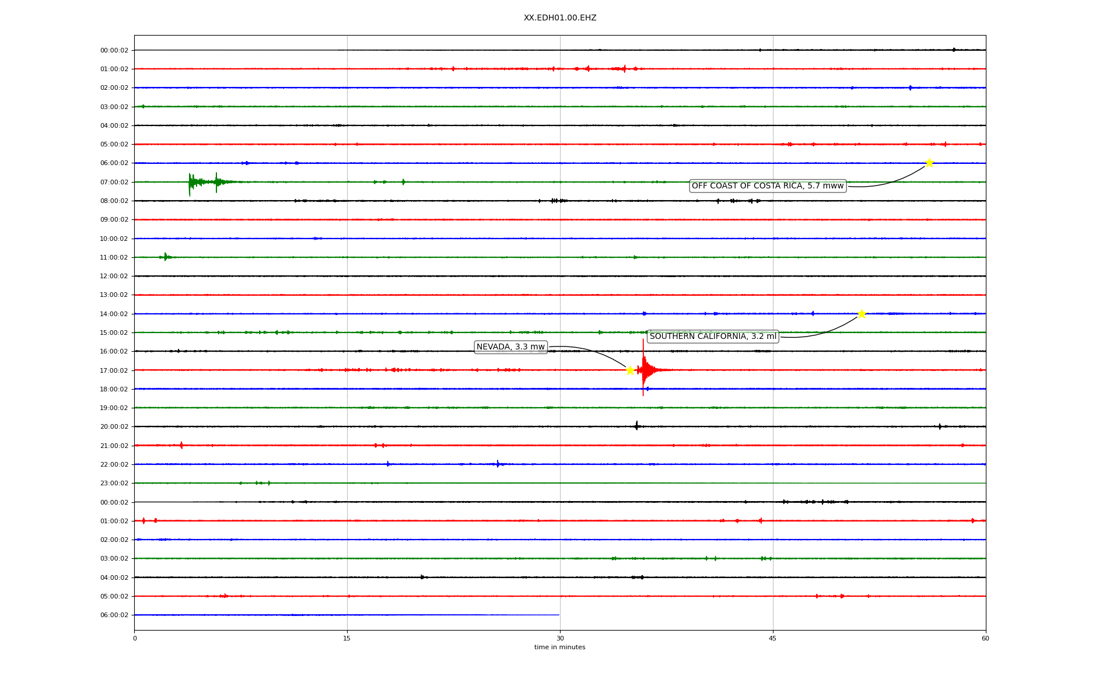The image size is (1120, 700).
Task: Click the 07:00:02 time label
Action: pos(114,182)
